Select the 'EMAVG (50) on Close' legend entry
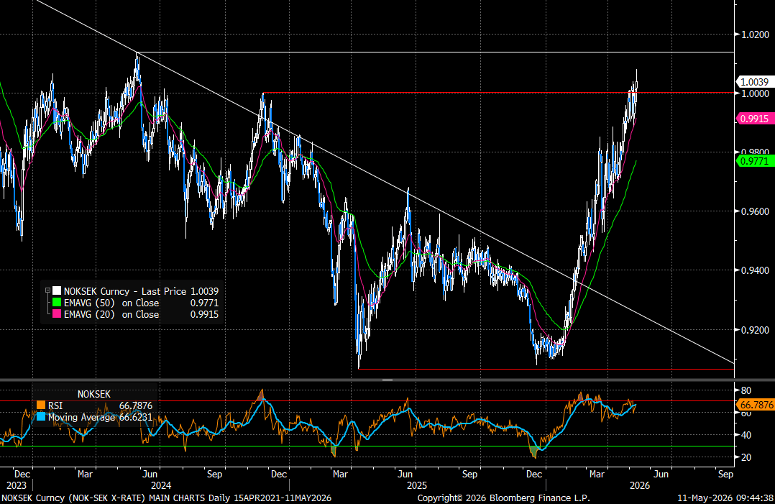775x504 pixels. 111,303
